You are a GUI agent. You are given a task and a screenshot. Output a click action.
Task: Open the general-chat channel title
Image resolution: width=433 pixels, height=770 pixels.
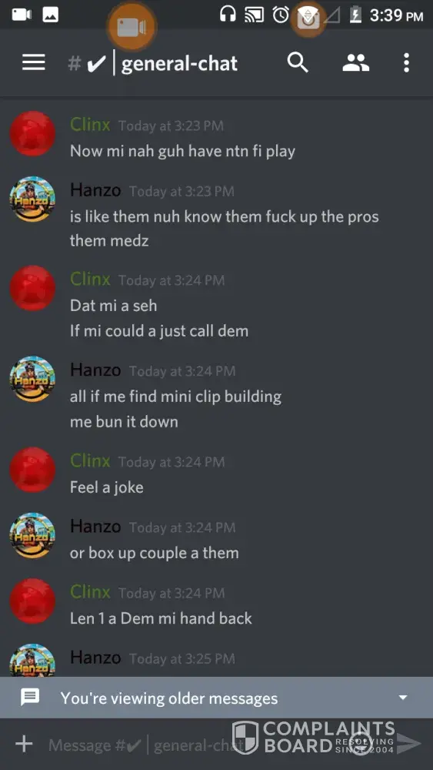click(179, 64)
